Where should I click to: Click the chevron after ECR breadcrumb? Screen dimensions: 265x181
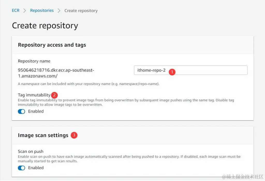[x=25, y=11]
